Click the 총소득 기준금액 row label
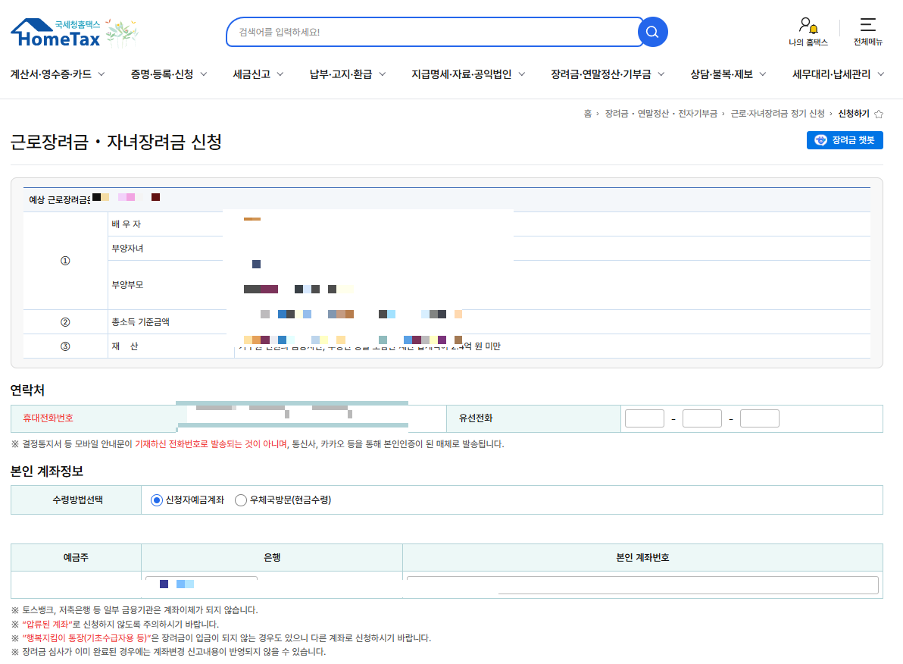Viewport: 903px width, 664px height. (x=140, y=322)
